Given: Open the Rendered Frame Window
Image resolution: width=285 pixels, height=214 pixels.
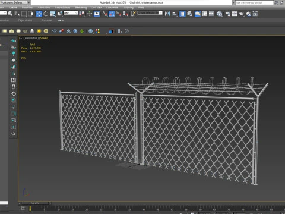Looking at the screenshot, I should (235, 14).
